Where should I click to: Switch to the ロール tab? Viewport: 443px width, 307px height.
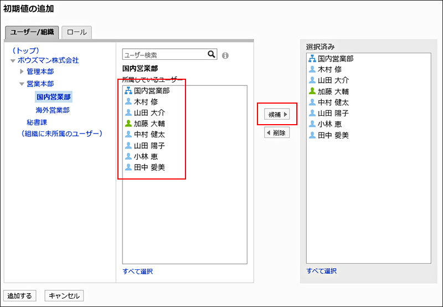coord(76,32)
